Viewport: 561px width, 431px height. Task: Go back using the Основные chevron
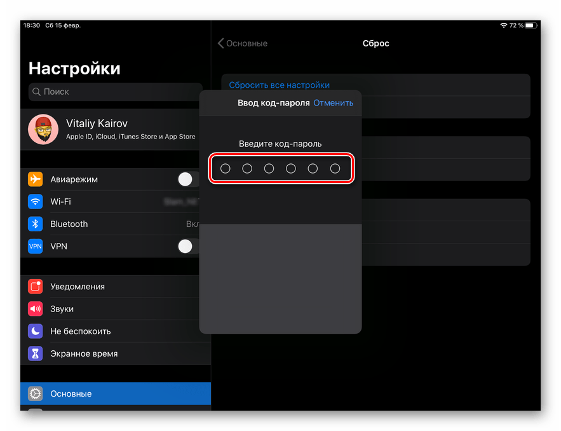pos(220,43)
